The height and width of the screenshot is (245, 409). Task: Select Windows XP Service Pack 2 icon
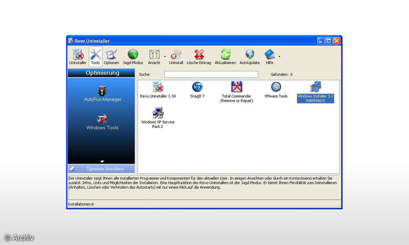(158, 113)
